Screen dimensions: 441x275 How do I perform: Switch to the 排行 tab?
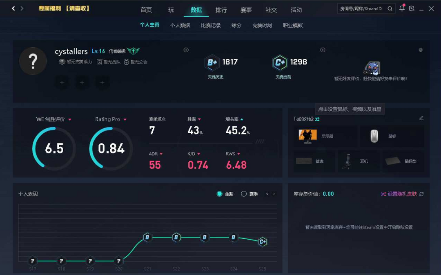(221, 10)
